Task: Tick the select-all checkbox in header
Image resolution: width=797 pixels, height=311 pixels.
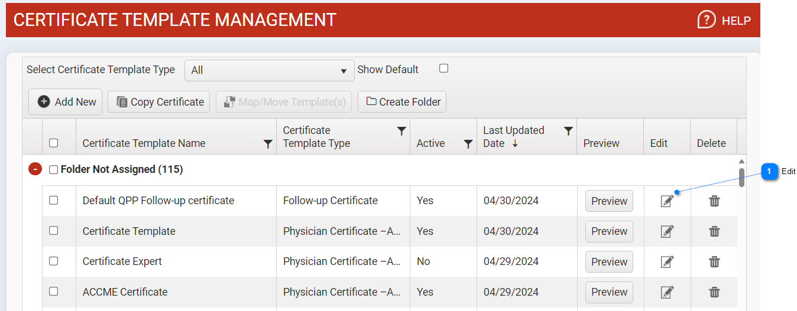Action: (x=54, y=143)
